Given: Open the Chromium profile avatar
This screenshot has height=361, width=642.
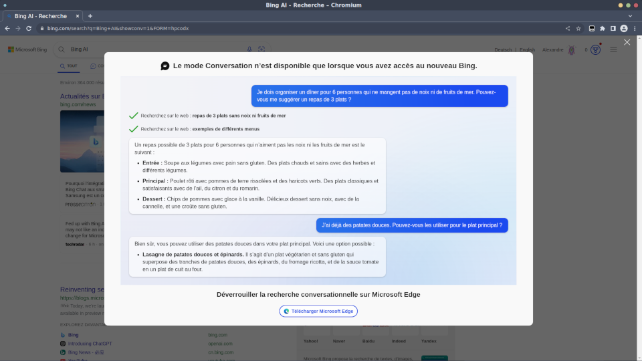Looking at the screenshot, I should [624, 28].
